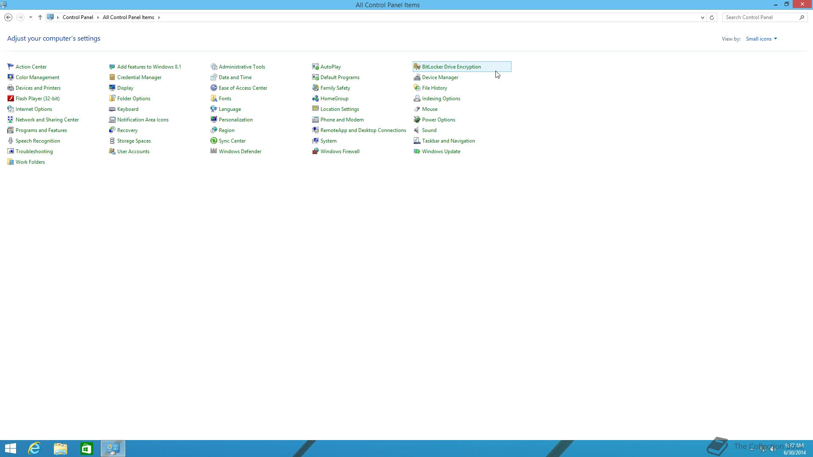Go back with the Back arrow
The width and height of the screenshot is (813, 457).
click(x=8, y=17)
